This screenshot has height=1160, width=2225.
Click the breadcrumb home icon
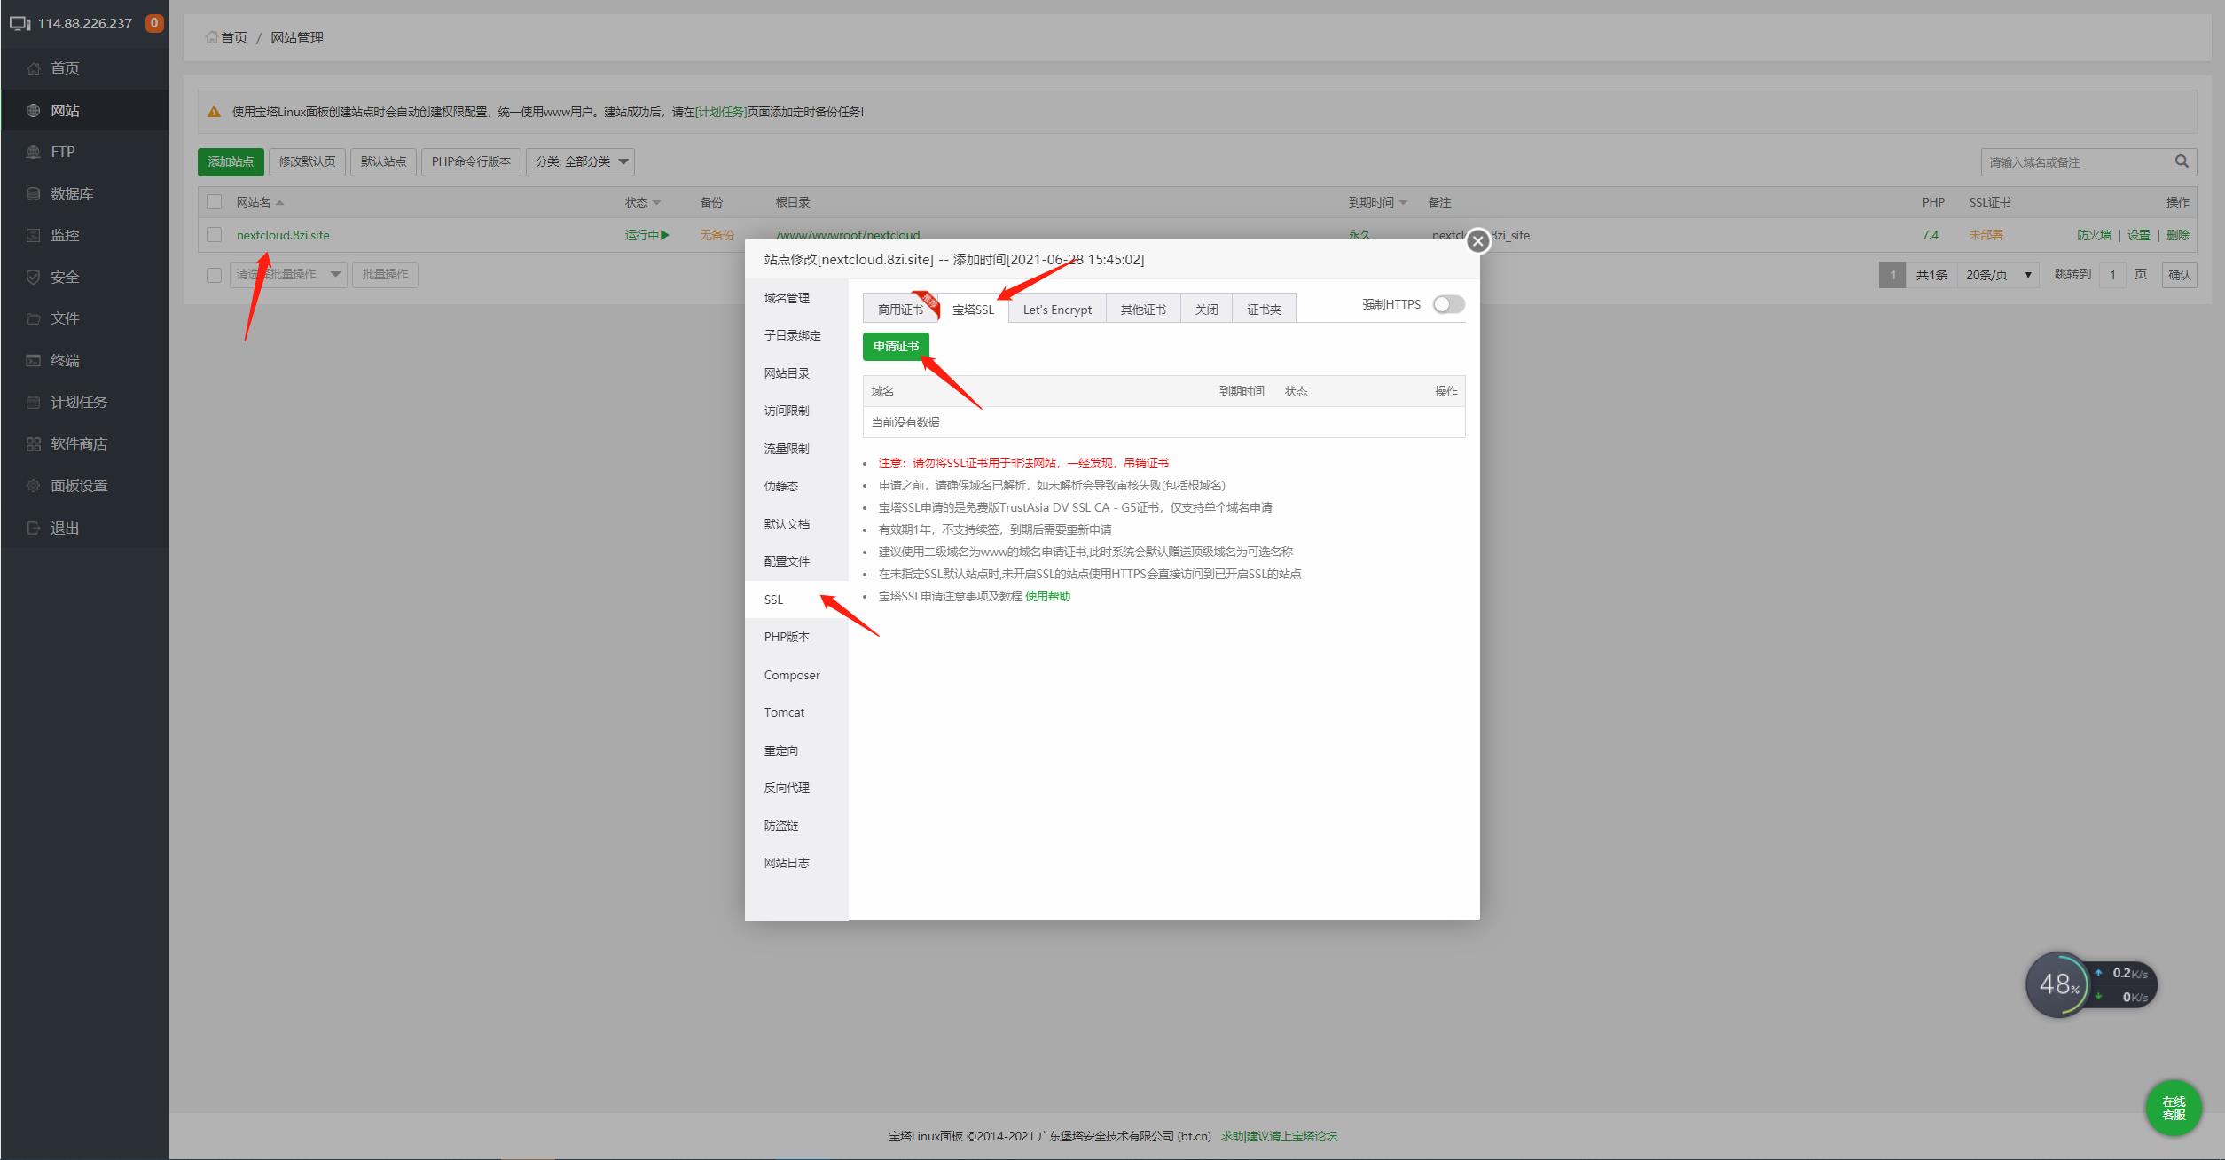coord(211,37)
